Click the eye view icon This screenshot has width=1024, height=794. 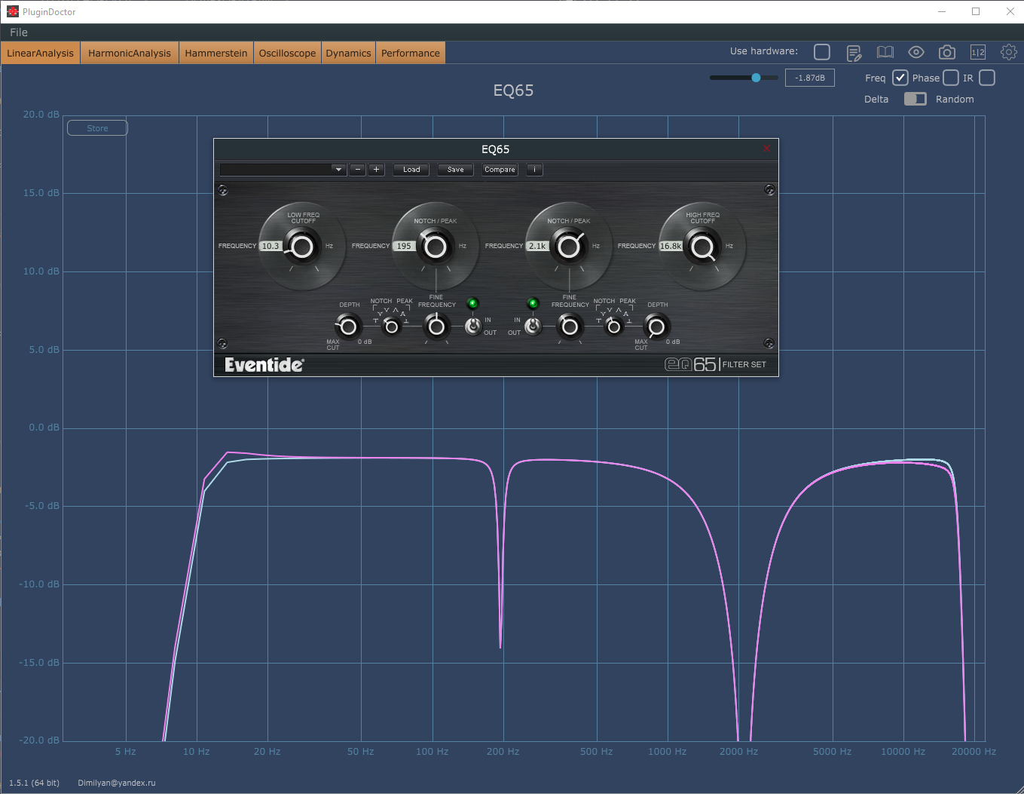916,52
